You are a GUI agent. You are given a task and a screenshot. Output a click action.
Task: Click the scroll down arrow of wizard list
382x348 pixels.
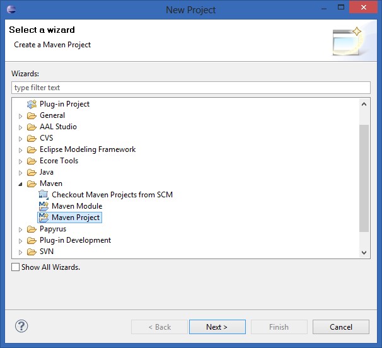[364, 252]
